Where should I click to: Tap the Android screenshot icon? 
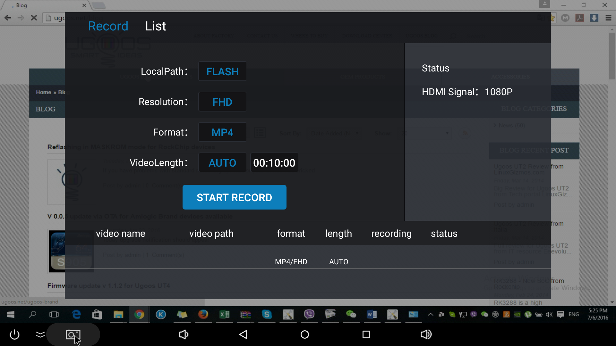(73, 335)
